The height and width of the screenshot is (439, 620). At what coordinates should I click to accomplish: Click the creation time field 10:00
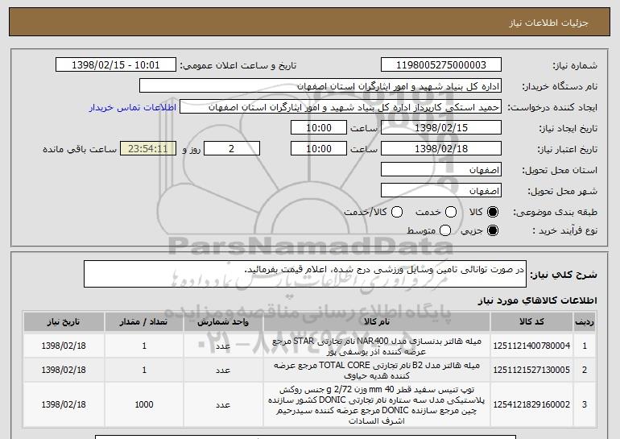pos(319,128)
